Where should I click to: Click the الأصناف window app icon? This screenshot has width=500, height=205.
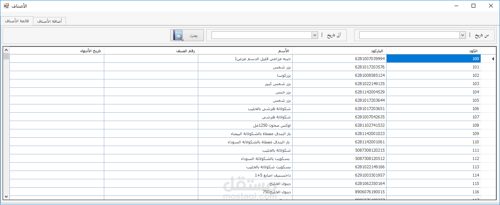6,6
